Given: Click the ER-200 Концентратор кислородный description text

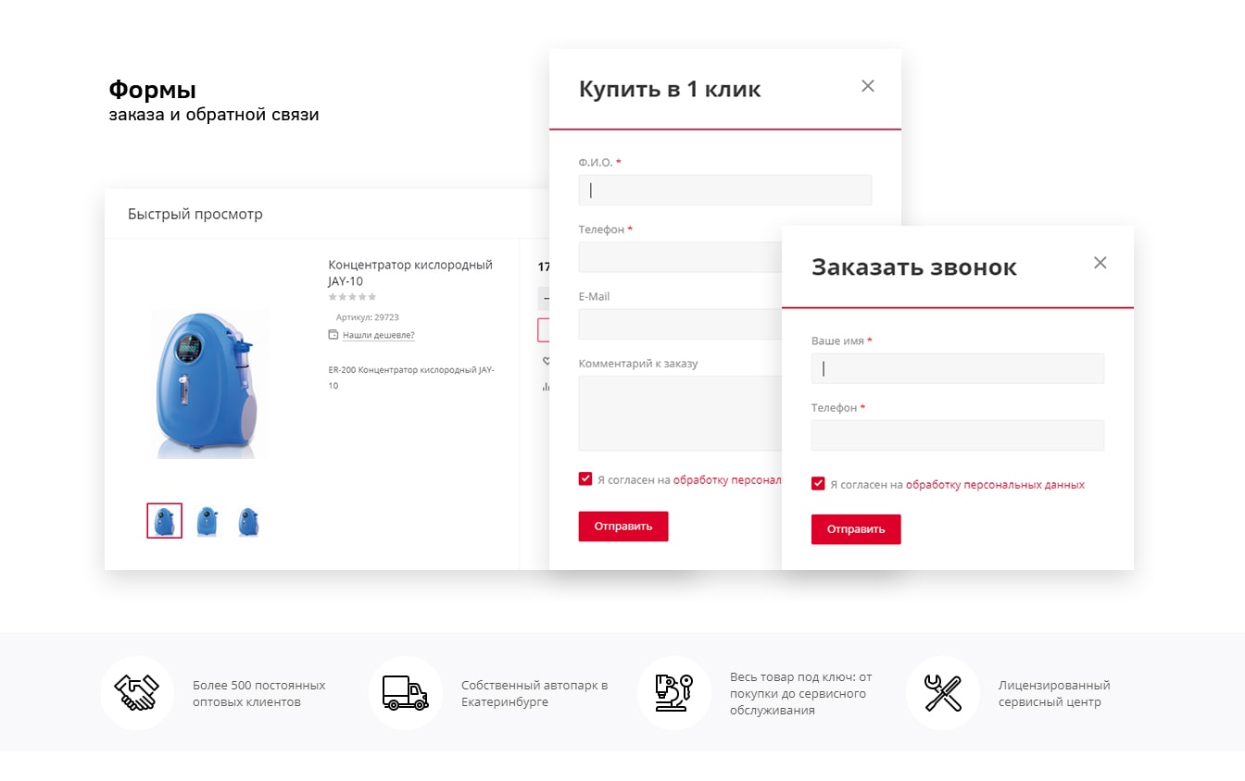Looking at the screenshot, I should tap(411, 378).
